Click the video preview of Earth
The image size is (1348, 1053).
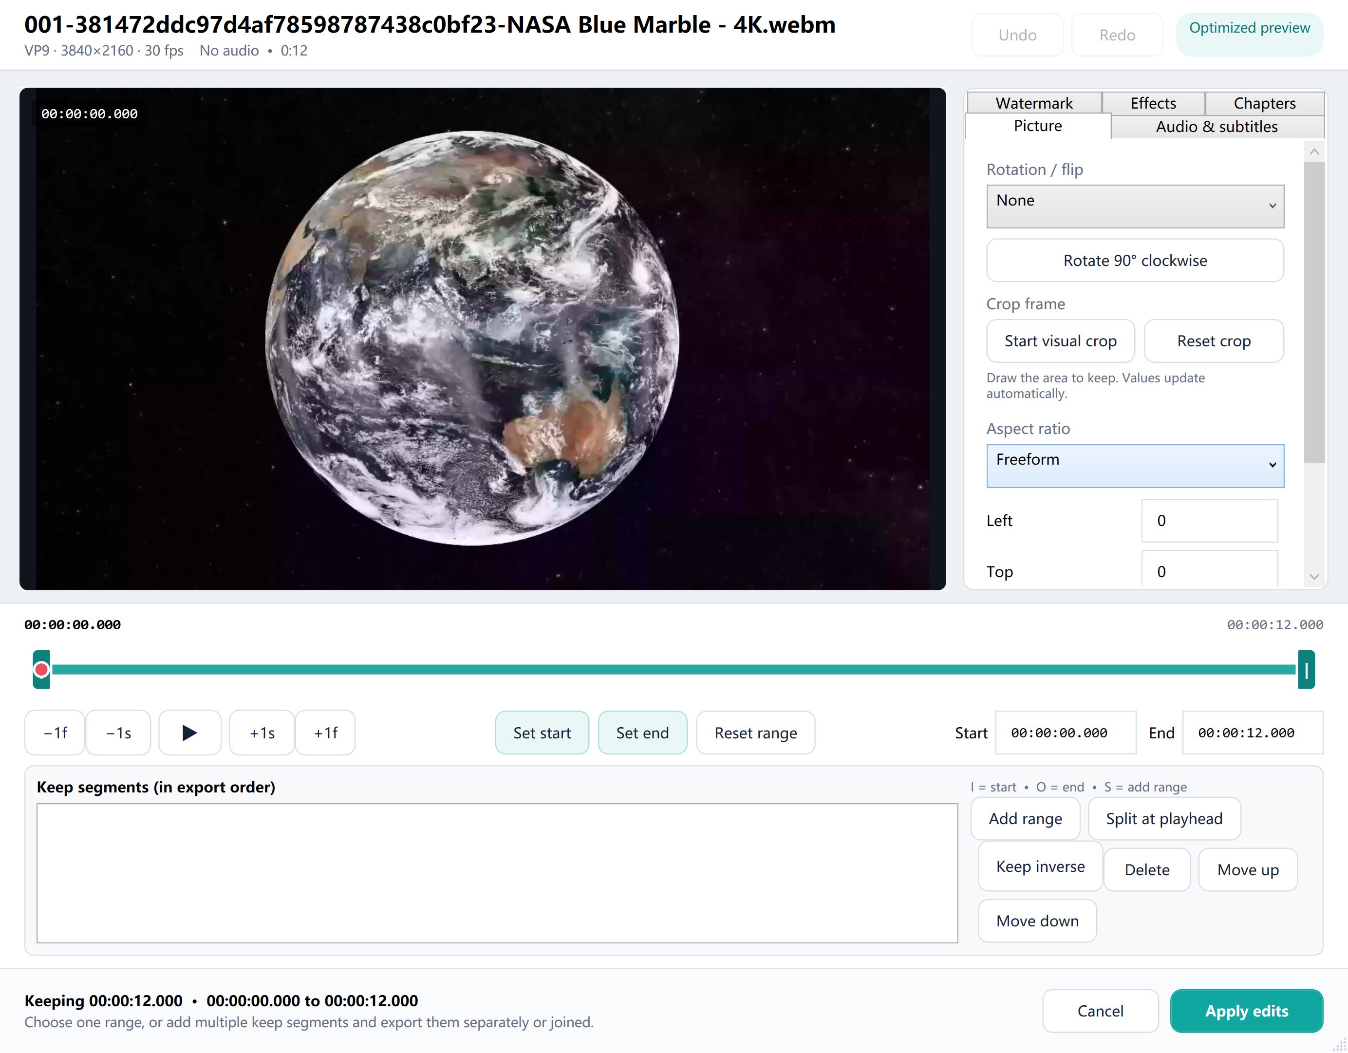pyautogui.click(x=483, y=339)
